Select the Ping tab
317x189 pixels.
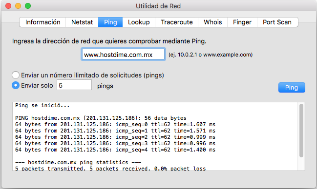click(110, 22)
